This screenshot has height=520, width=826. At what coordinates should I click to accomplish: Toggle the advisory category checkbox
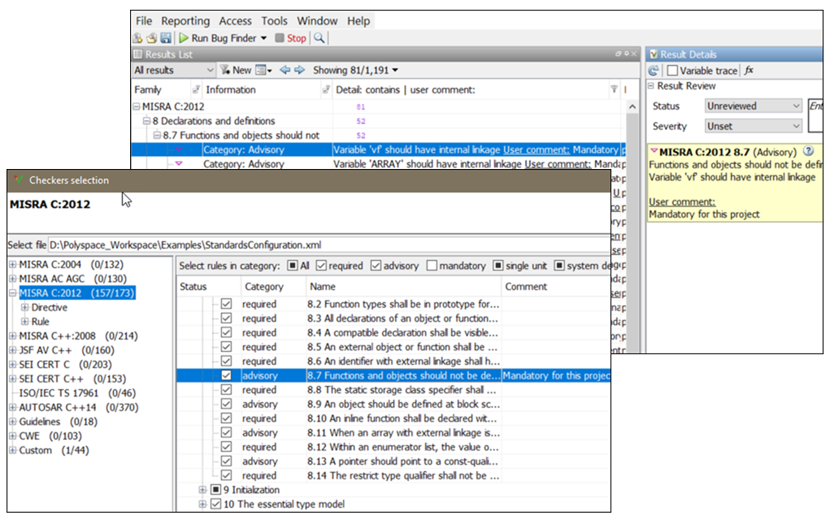point(376,266)
